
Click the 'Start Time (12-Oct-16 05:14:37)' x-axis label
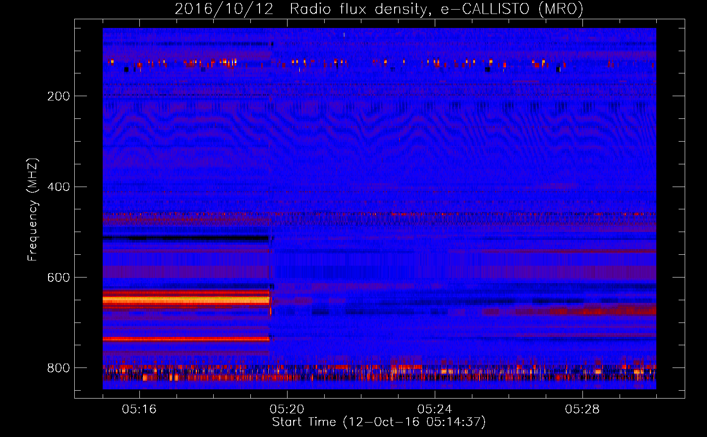click(379, 422)
